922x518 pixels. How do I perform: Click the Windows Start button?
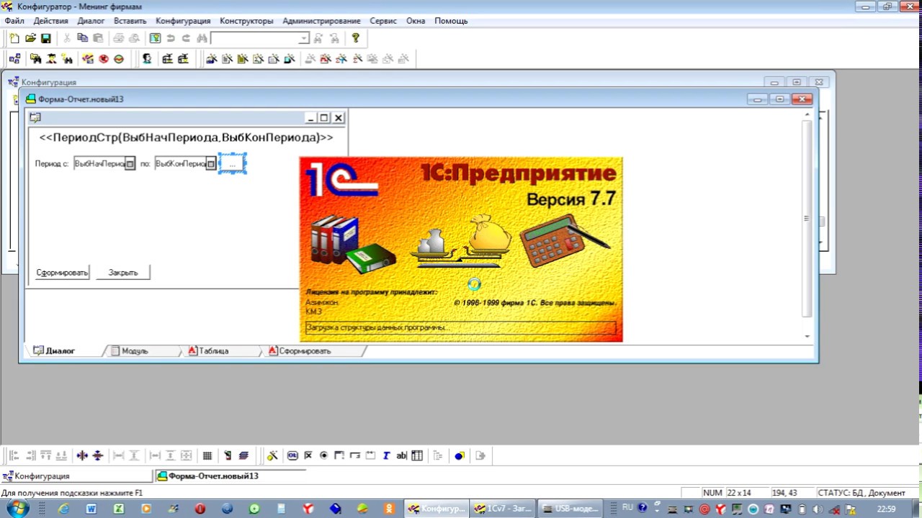17,509
